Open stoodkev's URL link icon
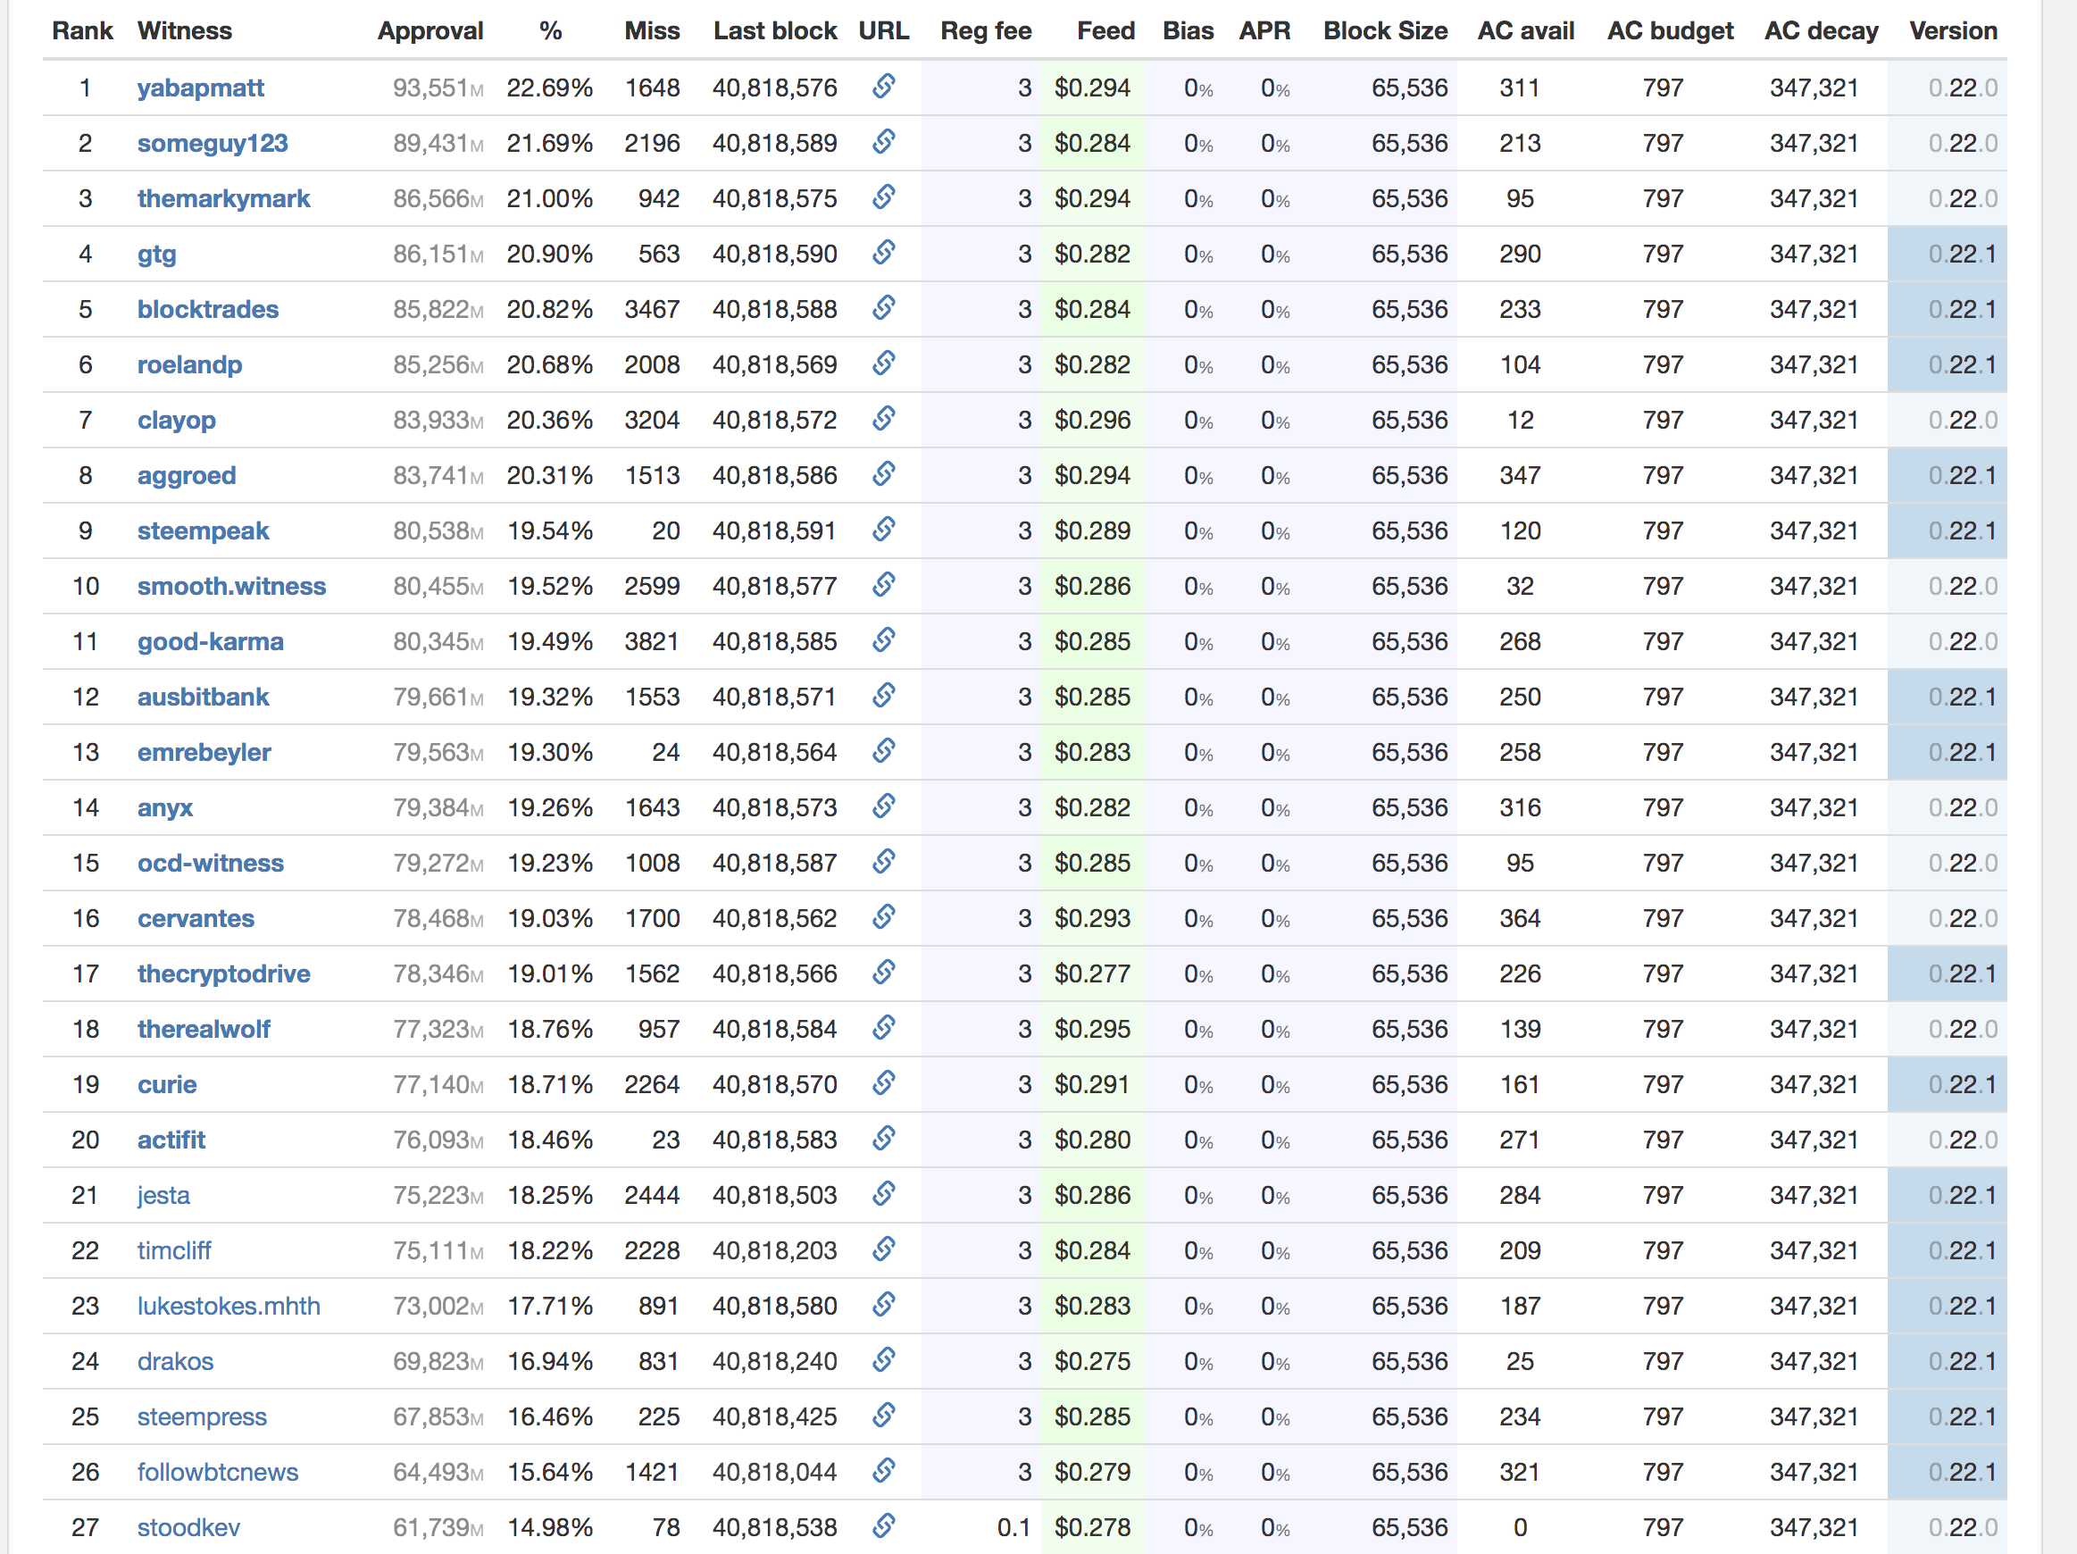The image size is (2077, 1554). (883, 1527)
